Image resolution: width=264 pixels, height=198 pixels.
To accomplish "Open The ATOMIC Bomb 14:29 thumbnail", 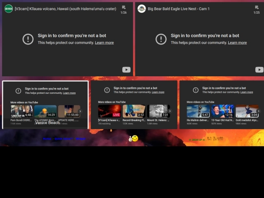I will click(x=45, y=111).
